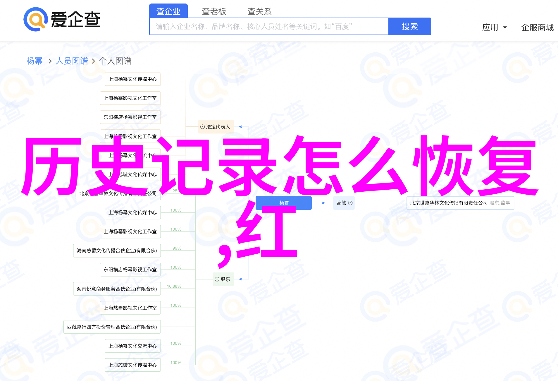Open top 上海杨幂影视文化工作室 legal representative node
558x381 pixels.
coord(130,98)
